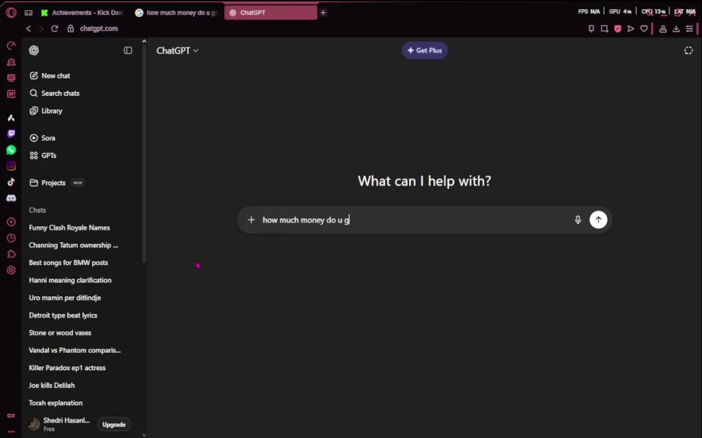Open Settings gear in Opera sidebar

(11, 270)
